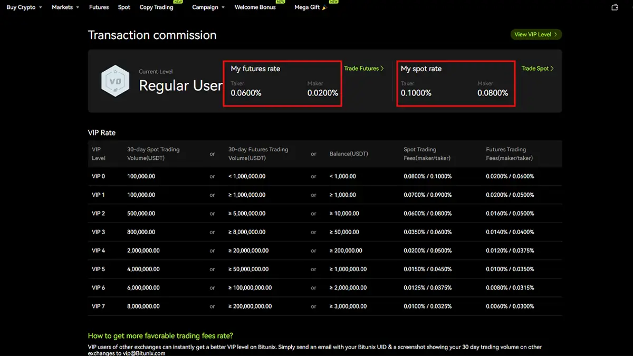633x356 pixels.
Task: Click the Regular User level text
Action: tap(181, 86)
